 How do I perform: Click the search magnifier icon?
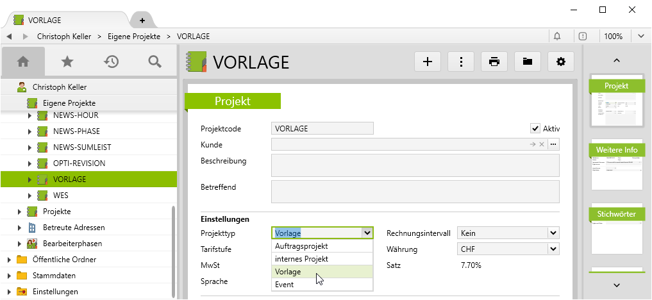[155, 62]
